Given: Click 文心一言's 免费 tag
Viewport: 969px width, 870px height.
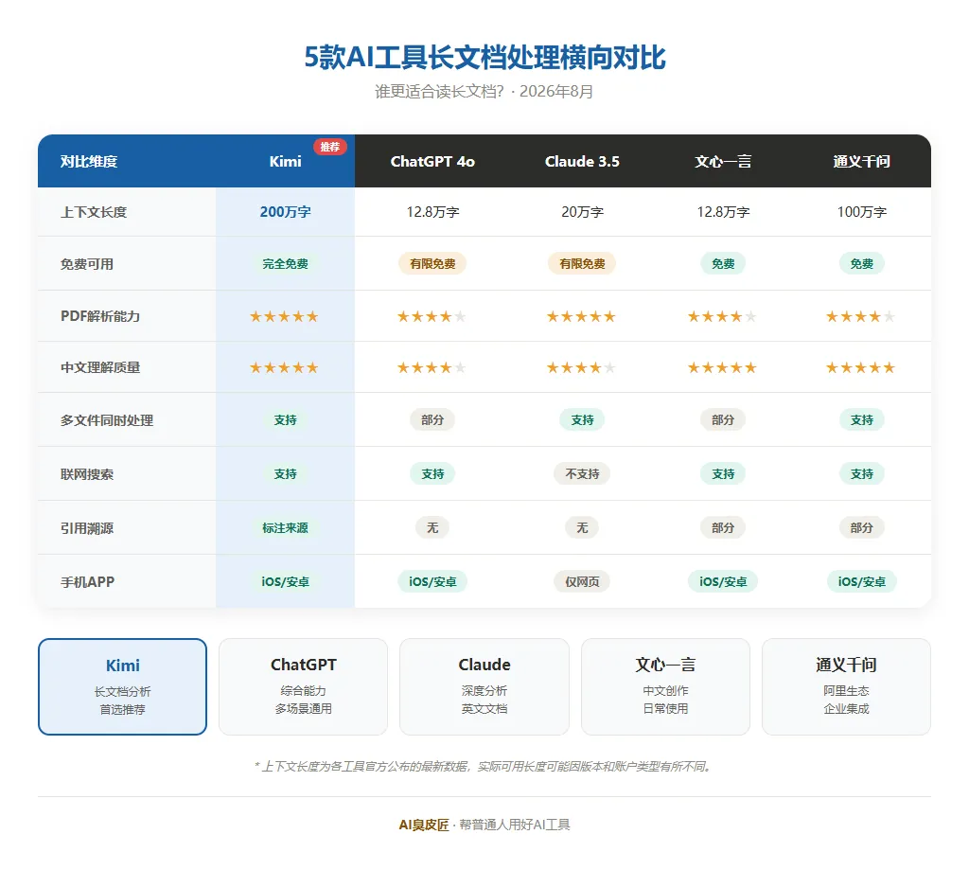Looking at the screenshot, I should click(723, 263).
